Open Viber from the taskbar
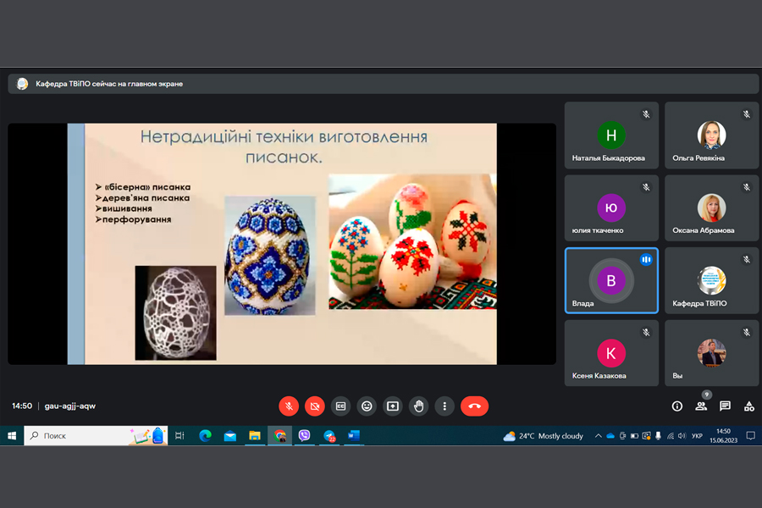 pyautogui.click(x=304, y=436)
